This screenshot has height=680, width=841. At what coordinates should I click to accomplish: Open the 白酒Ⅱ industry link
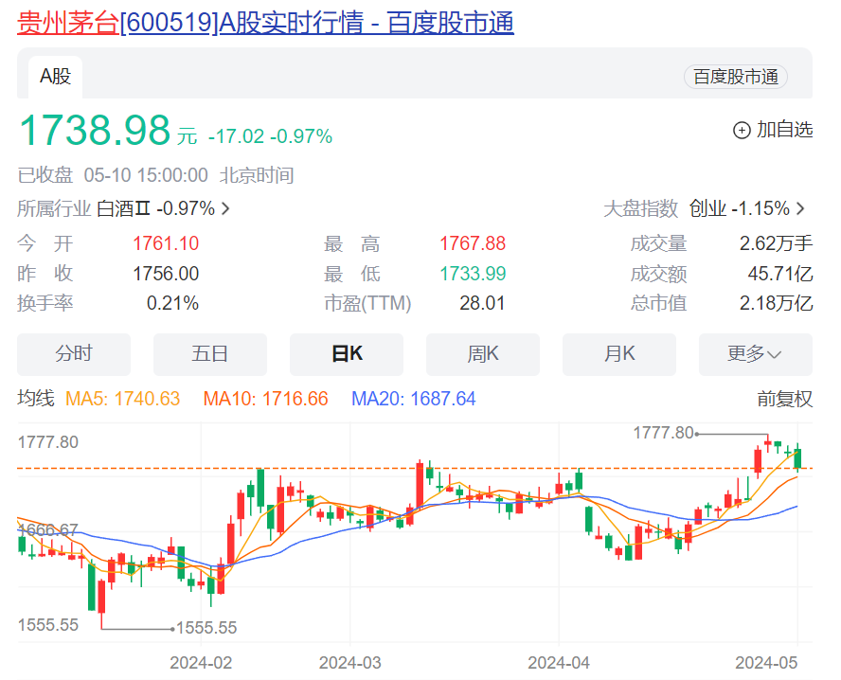155,208
